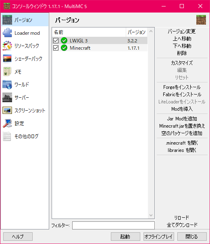Select Forgeをインストール option

click(182, 87)
